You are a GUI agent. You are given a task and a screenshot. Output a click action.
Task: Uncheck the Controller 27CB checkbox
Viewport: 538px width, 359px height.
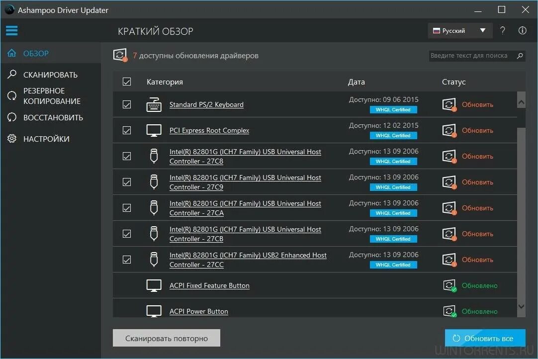pyautogui.click(x=127, y=234)
